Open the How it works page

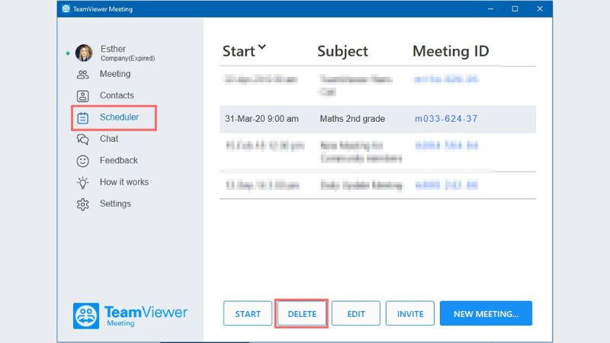click(x=124, y=182)
